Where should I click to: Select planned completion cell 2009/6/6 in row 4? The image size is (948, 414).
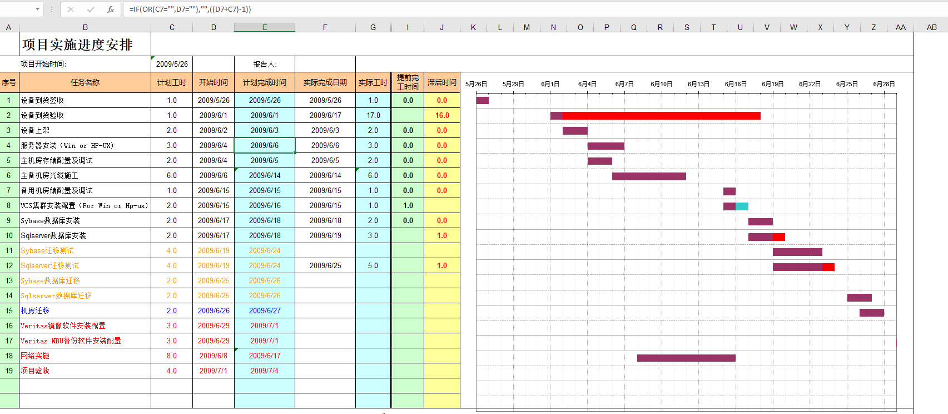point(265,145)
